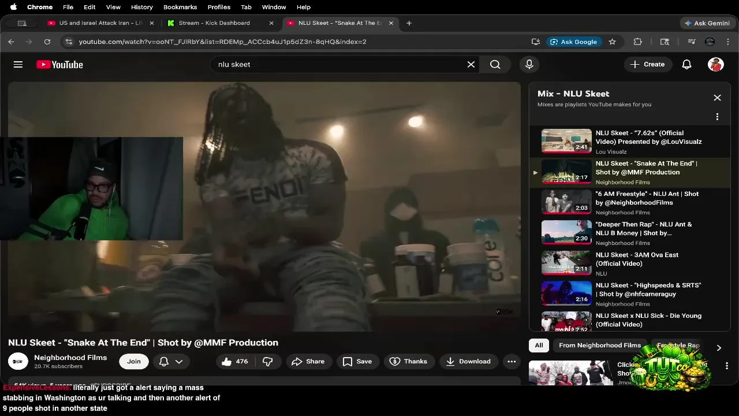Image resolution: width=739 pixels, height=416 pixels.
Task: Click Ask Gemini button
Action: click(x=707, y=23)
